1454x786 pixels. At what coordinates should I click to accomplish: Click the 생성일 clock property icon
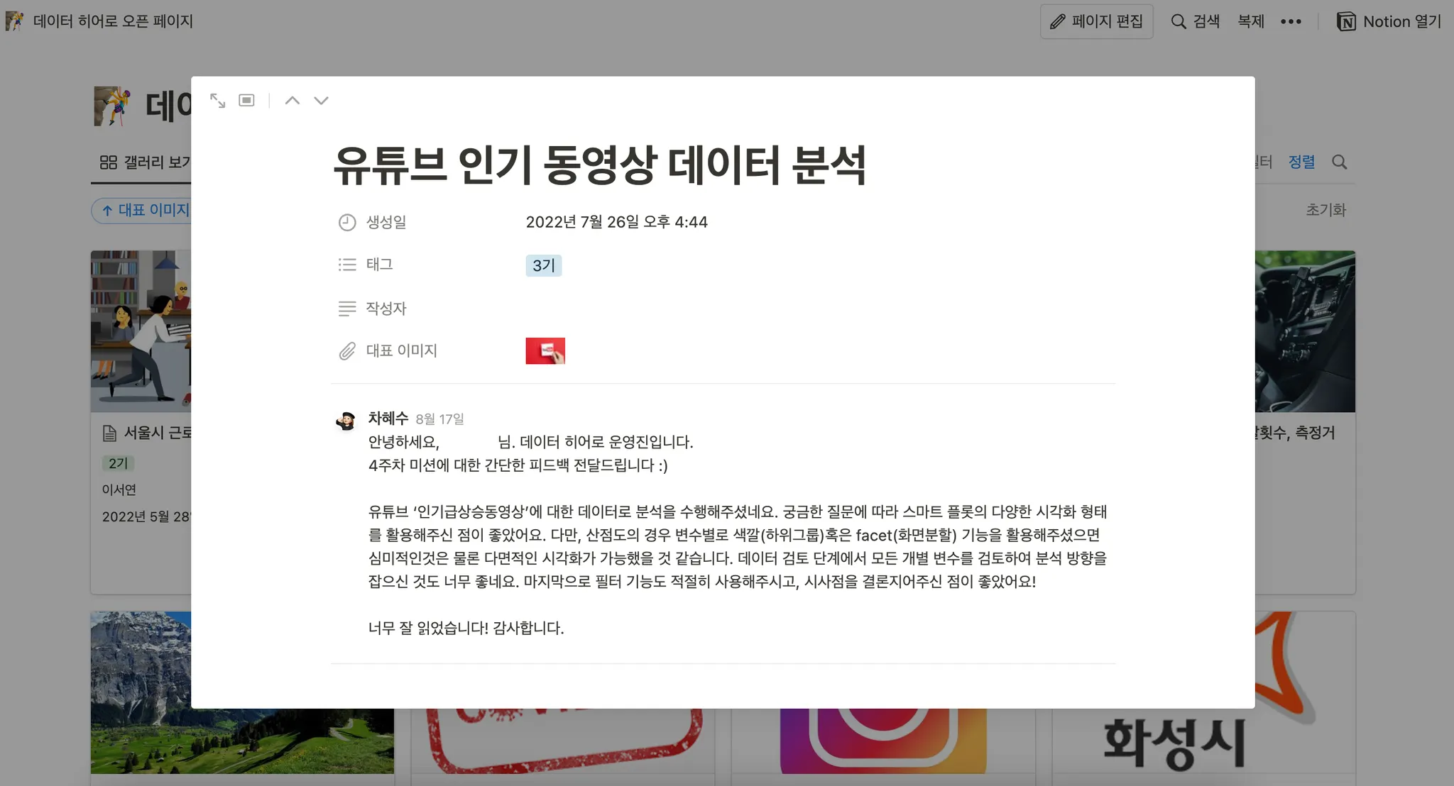(x=347, y=222)
